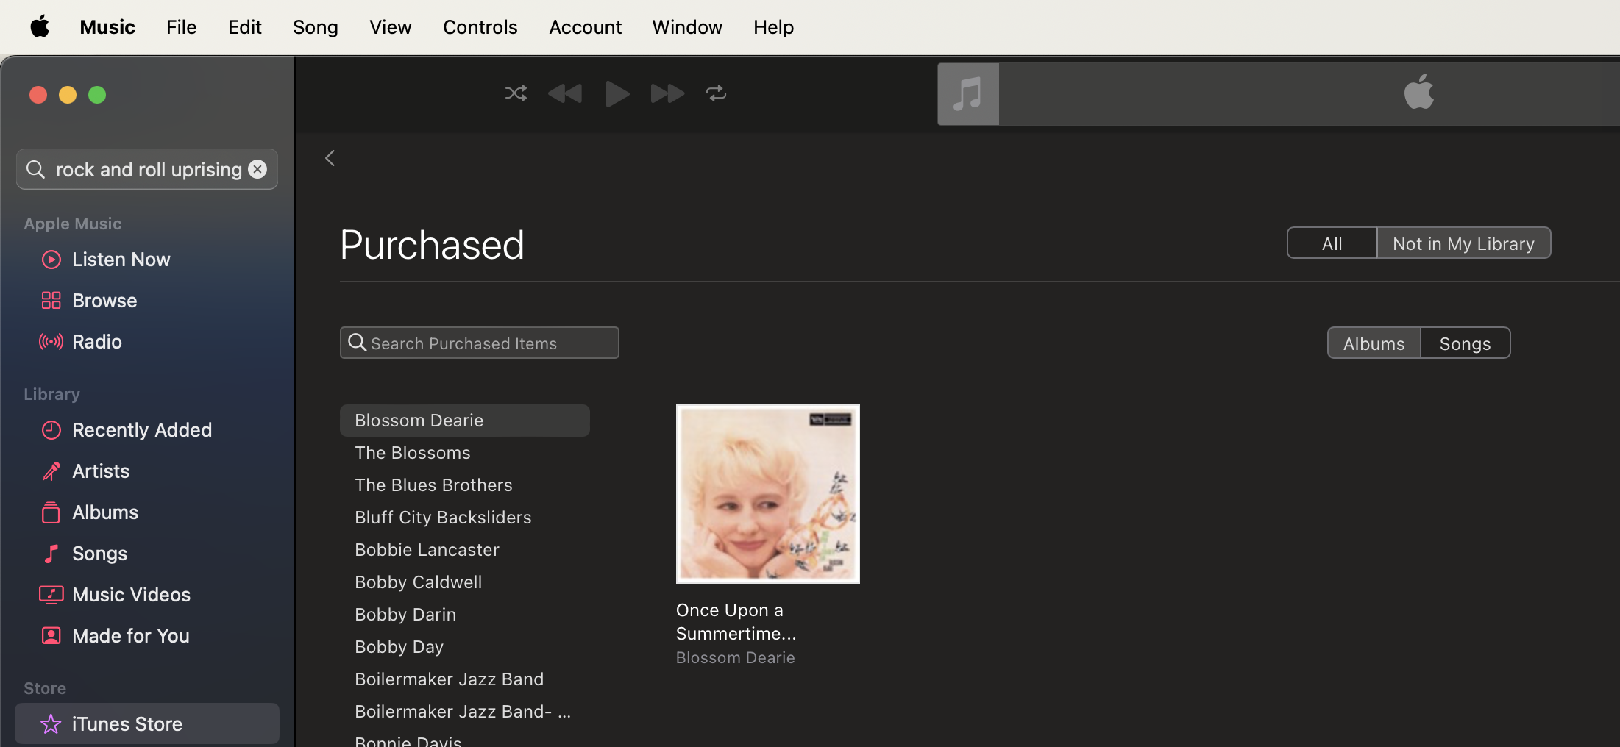Open iTunes Store in the sidebar

[127, 724]
